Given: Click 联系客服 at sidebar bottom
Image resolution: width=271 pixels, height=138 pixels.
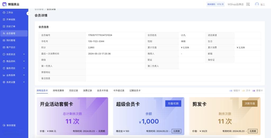Looking at the screenshot, I should click(11, 125).
